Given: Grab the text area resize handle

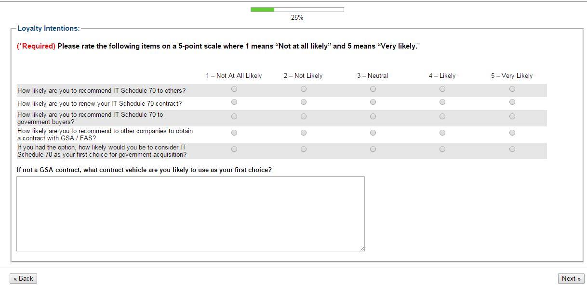Looking at the screenshot, I should click(x=362, y=248).
